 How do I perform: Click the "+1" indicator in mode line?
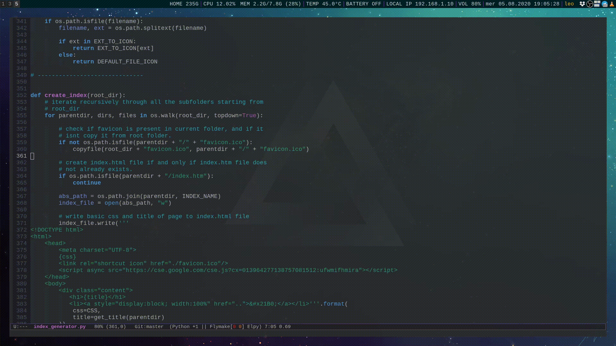195,327
